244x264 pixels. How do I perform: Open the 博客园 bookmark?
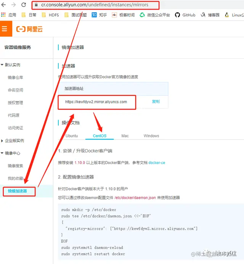[x=210, y=15]
